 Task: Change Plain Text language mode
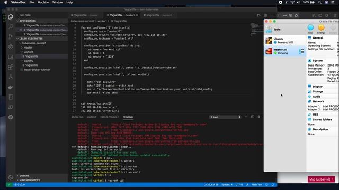257,185
